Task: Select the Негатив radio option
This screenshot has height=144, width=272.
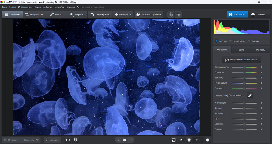Action: (249, 41)
